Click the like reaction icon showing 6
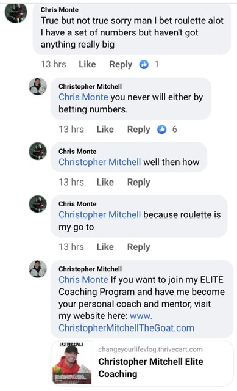Viewport: 237px width, 391px height. [161, 130]
